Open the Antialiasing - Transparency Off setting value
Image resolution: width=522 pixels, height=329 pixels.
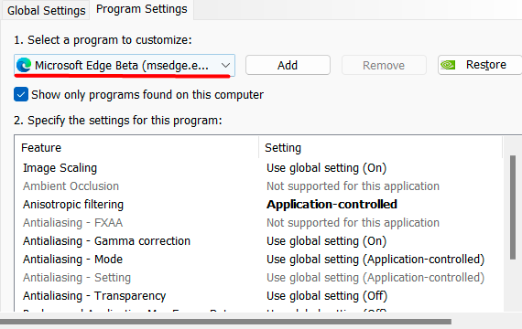tap(327, 296)
